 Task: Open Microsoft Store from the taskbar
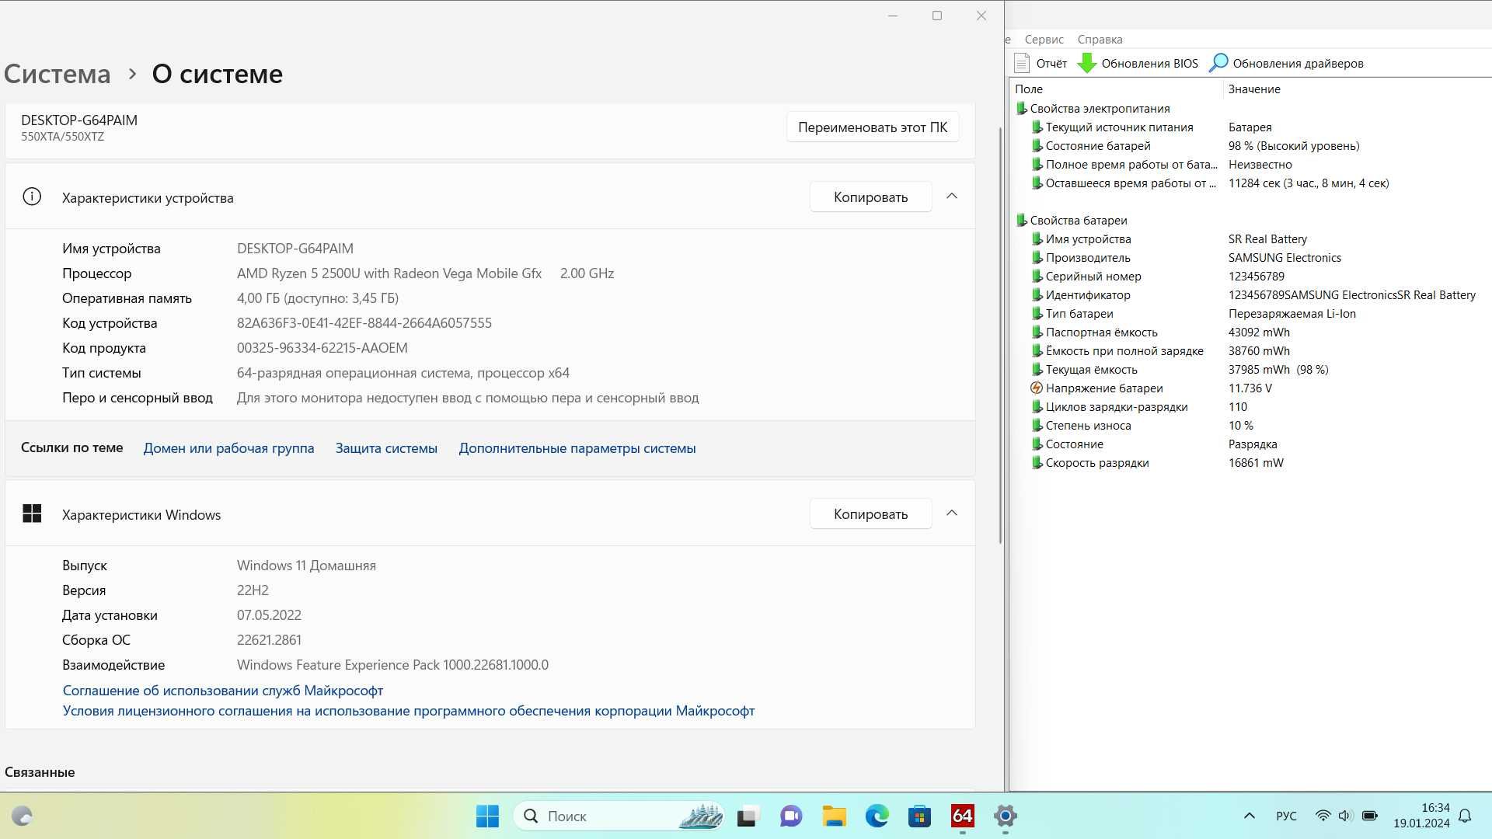click(x=919, y=816)
